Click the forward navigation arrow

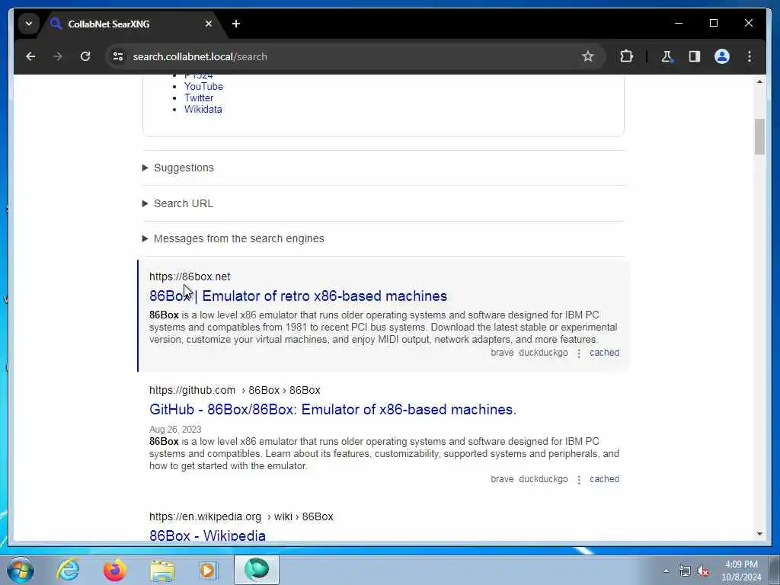coord(58,56)
